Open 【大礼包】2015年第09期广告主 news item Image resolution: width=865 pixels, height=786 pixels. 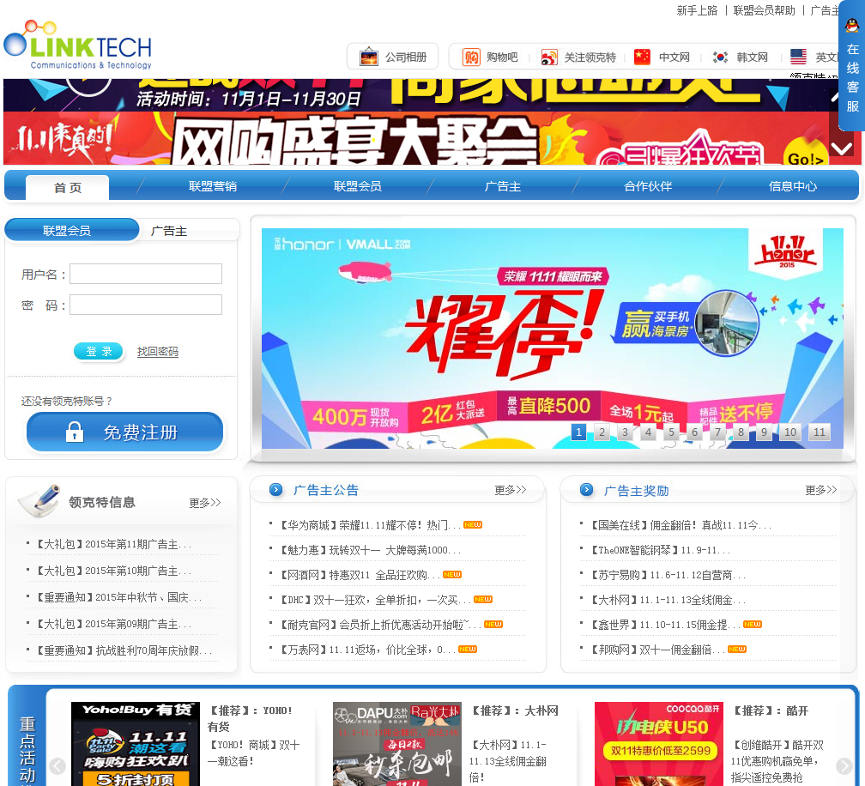point(113,624)
